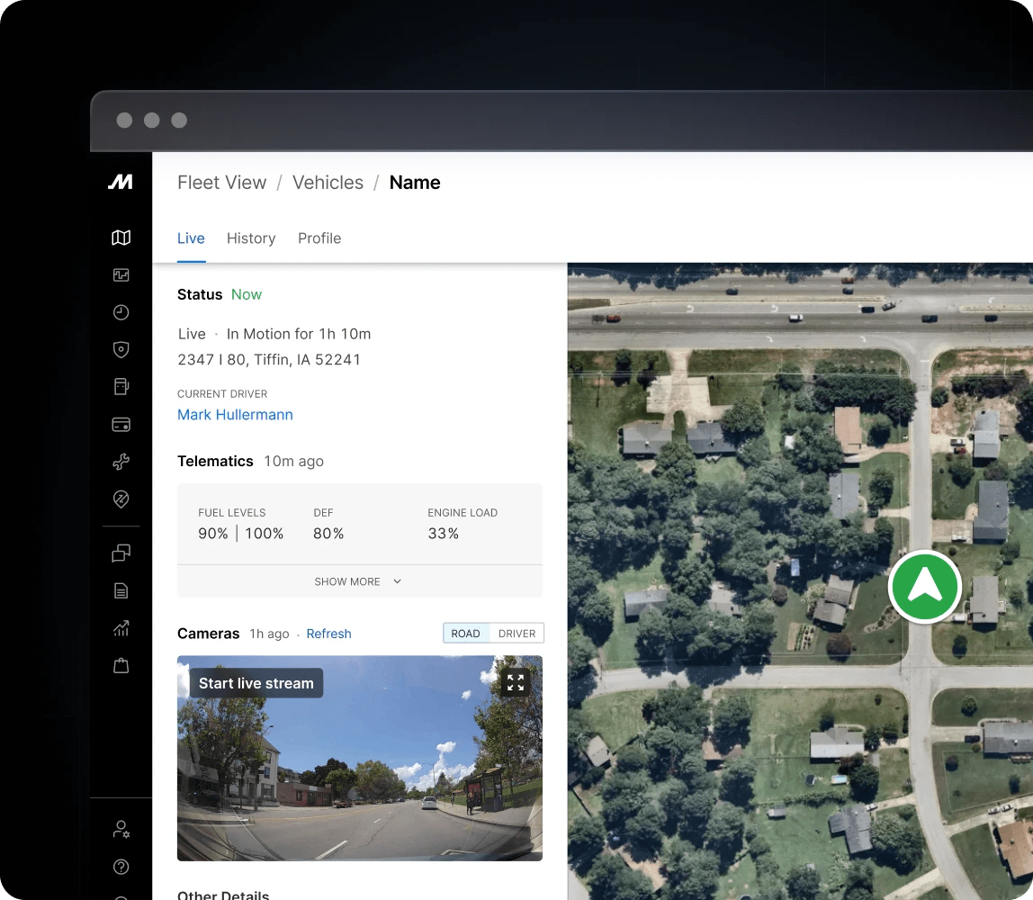Image resolution: width=1033 pixels, height=900 pixels.
Task: Expand the camera view to fullscreen
Action: 515,682
